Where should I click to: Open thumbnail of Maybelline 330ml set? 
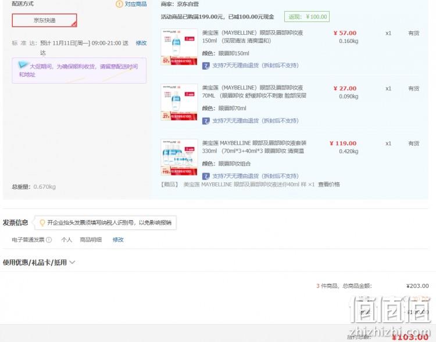pyautogui.click(x=179, y=157)
